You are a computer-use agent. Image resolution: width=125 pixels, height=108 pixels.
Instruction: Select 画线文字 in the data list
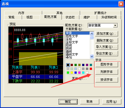(78, 55)
